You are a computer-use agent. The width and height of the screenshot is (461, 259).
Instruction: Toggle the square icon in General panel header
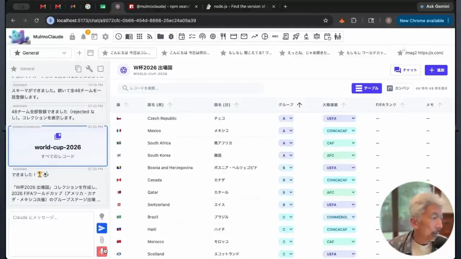pos(100,69)
